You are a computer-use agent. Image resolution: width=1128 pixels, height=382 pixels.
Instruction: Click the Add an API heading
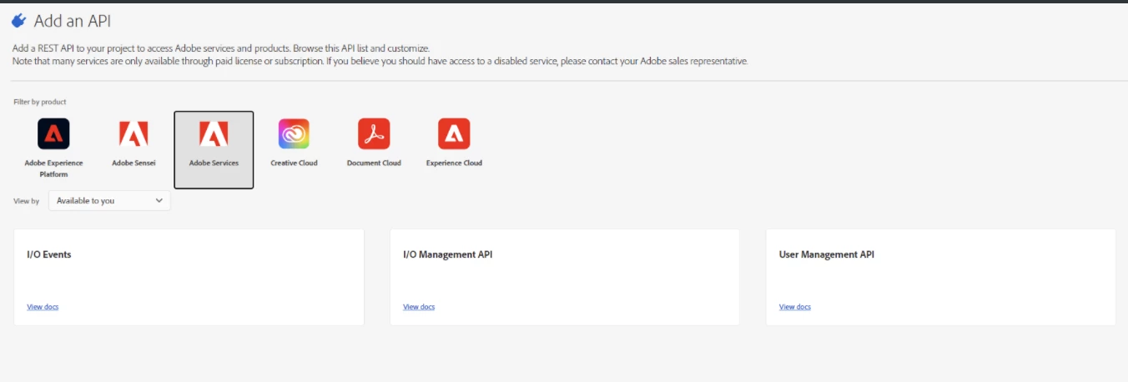pyautogui.click(x=73, y=21)
